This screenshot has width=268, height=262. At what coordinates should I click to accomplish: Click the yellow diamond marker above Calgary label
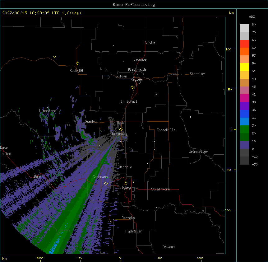pos(126,183)
